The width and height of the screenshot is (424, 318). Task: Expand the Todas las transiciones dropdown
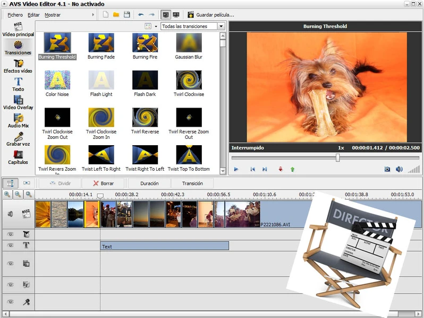[220, 26]
